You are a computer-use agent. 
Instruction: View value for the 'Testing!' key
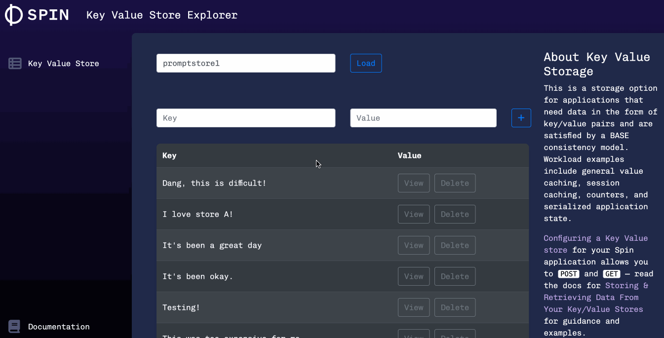[x=414, y=307]
